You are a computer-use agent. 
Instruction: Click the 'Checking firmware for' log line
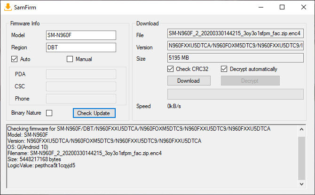pos(139,129)
